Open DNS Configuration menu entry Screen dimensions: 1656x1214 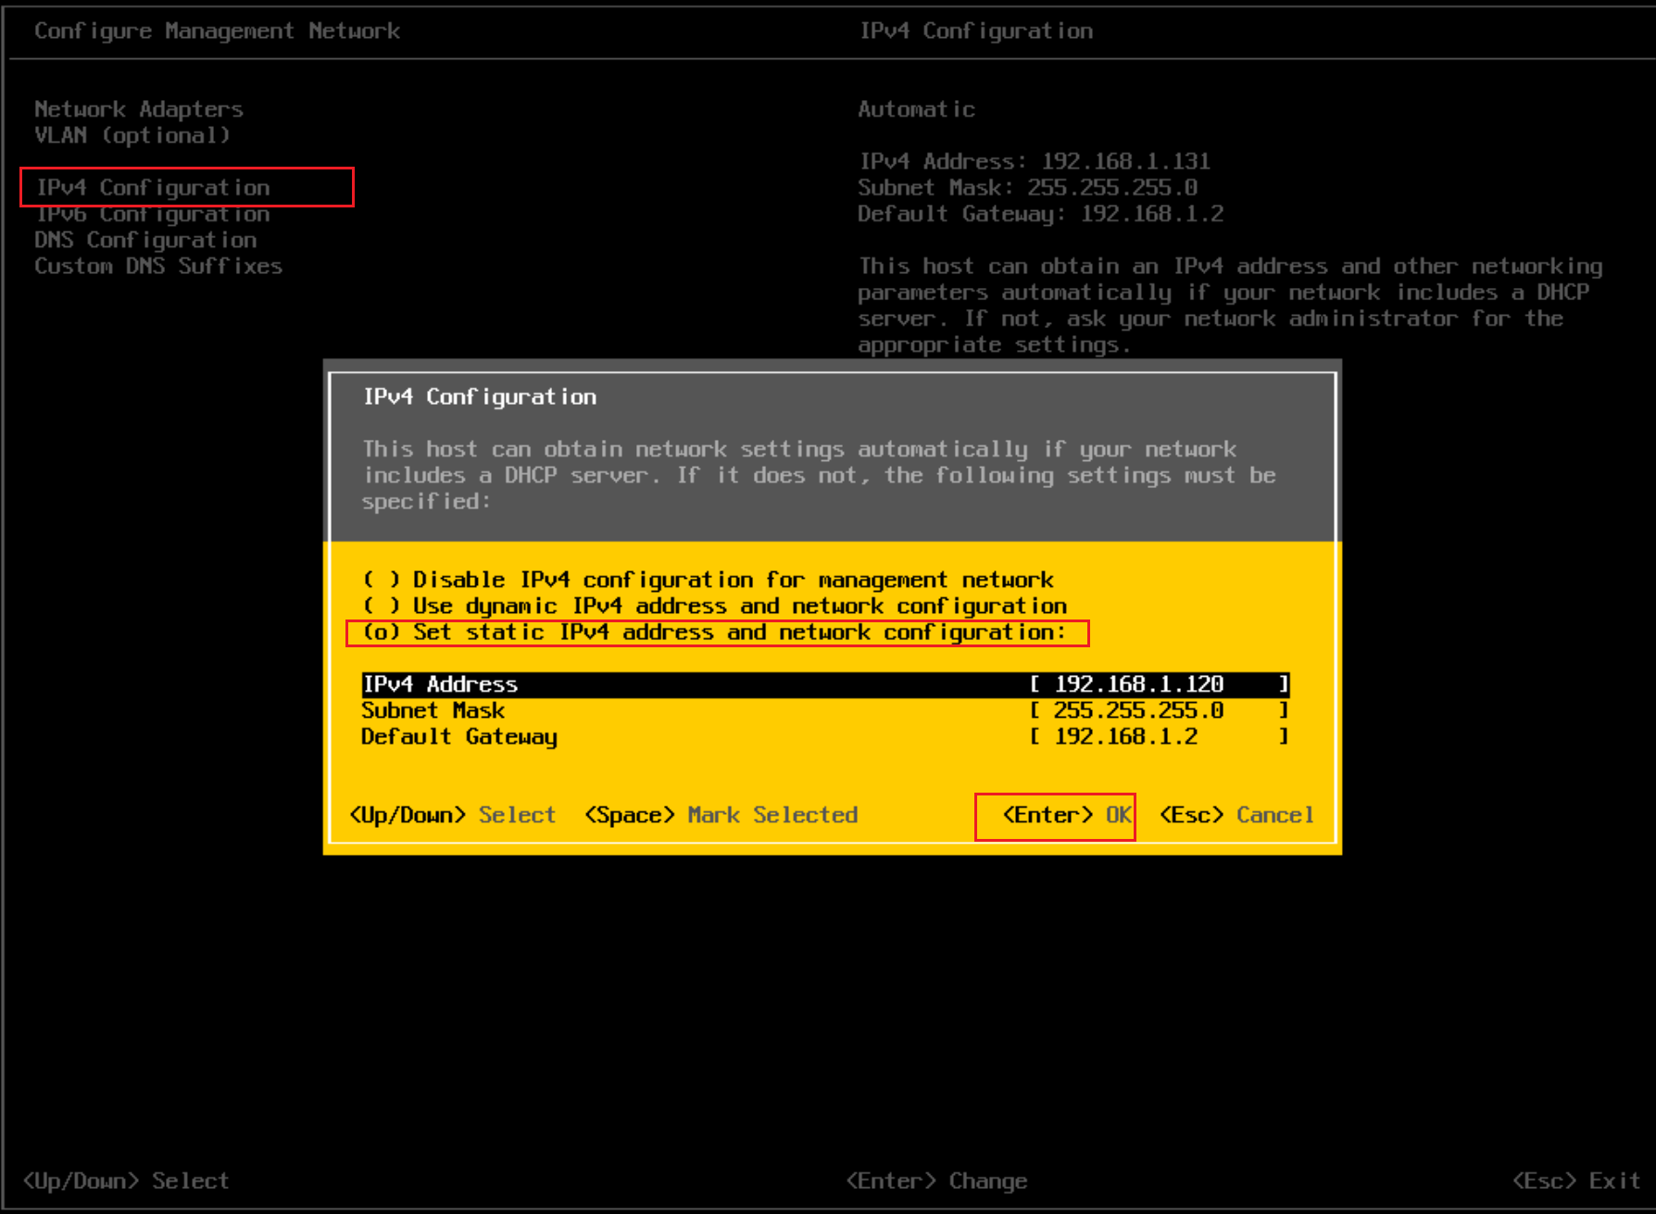[x=146, y=240]
